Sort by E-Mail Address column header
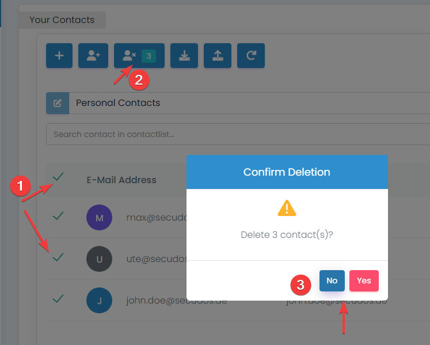This screenshot has height=345, width=430. (121, 180)
